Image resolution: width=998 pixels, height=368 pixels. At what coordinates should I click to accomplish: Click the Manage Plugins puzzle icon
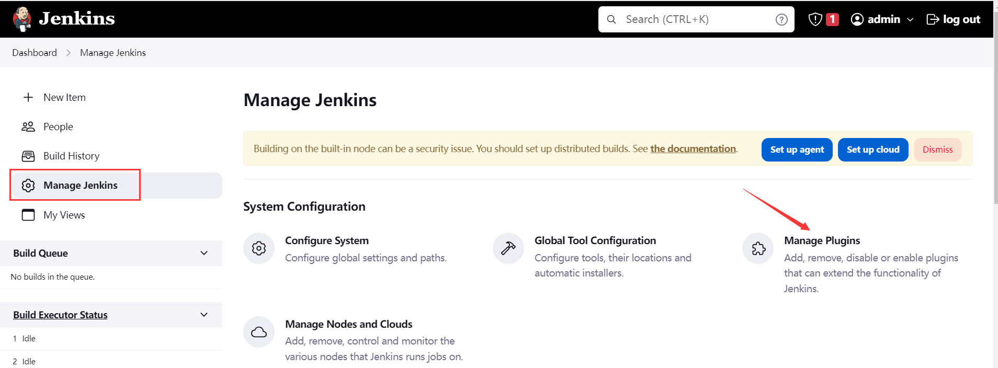coord(758,248)
